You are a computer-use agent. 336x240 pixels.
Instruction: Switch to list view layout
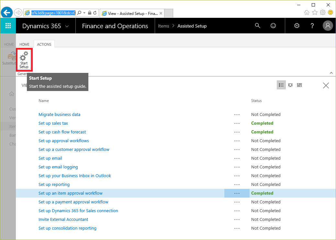pyautogui.click(x=281, y=85)
